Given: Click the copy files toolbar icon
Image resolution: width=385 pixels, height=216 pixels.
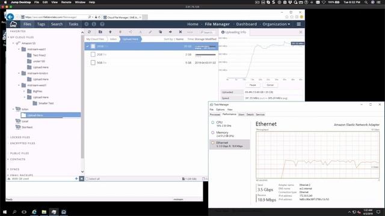Looking at the screenshot, I should [x=161, y=32].
